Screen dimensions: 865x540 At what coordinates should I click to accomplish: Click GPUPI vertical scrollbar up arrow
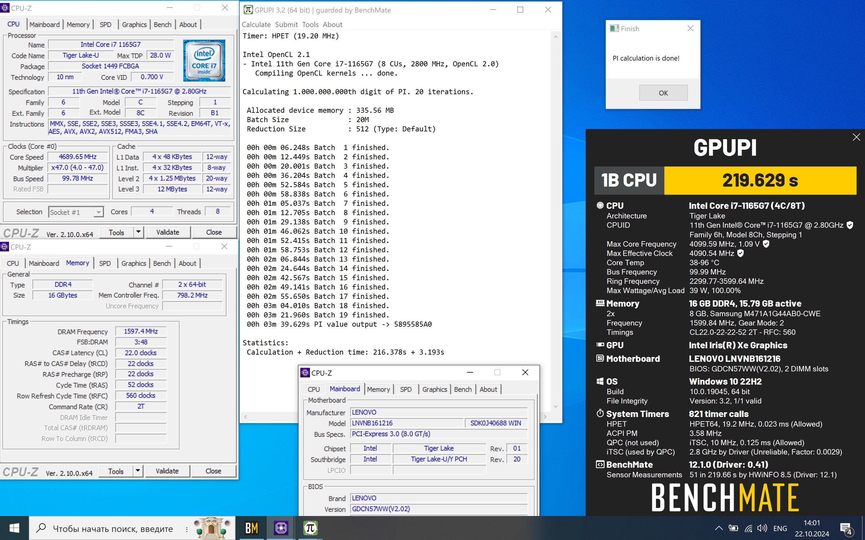click(x=555, y=36)
